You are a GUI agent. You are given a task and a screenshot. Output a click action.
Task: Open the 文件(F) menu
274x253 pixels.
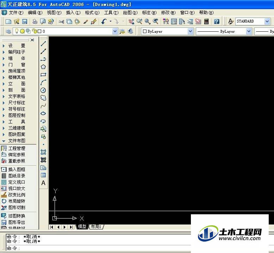(x=16, y=13)
